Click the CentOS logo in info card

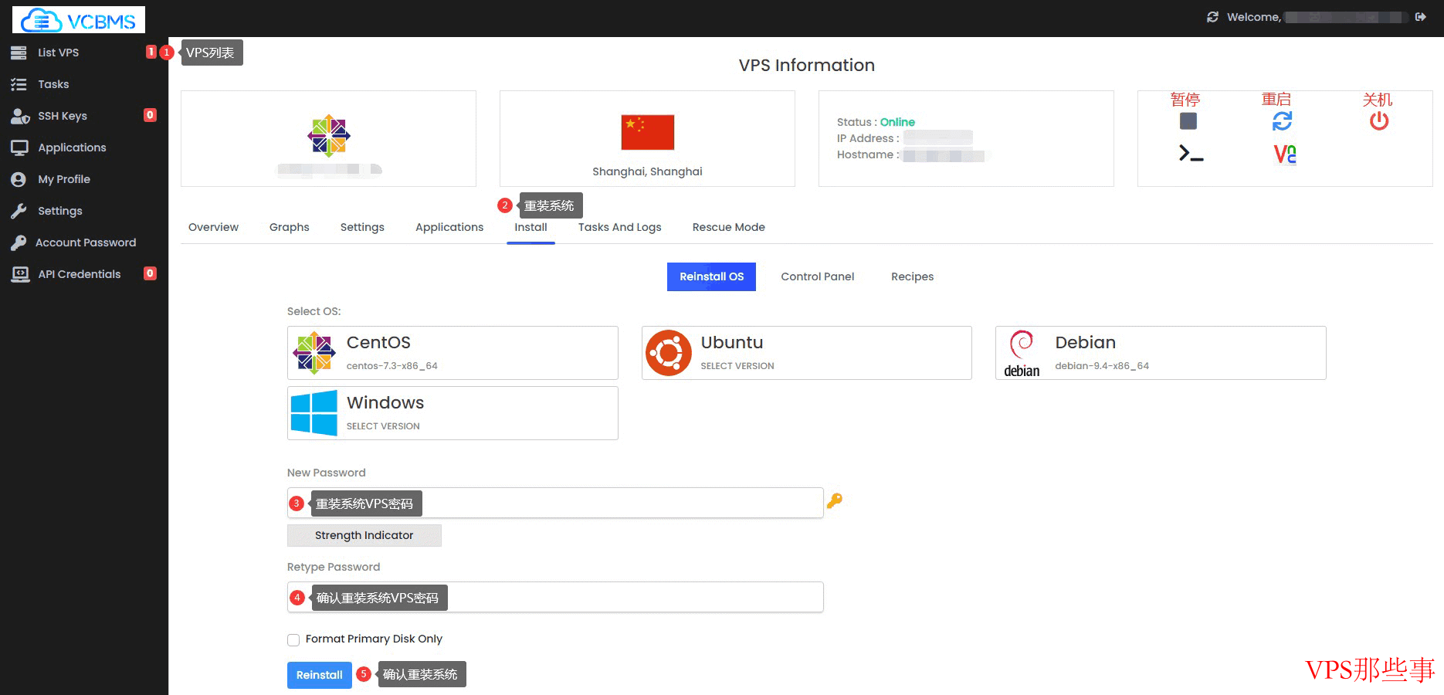(329, 136)
